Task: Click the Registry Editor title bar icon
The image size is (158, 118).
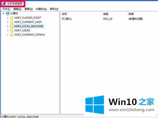Action: click(4, 4)
